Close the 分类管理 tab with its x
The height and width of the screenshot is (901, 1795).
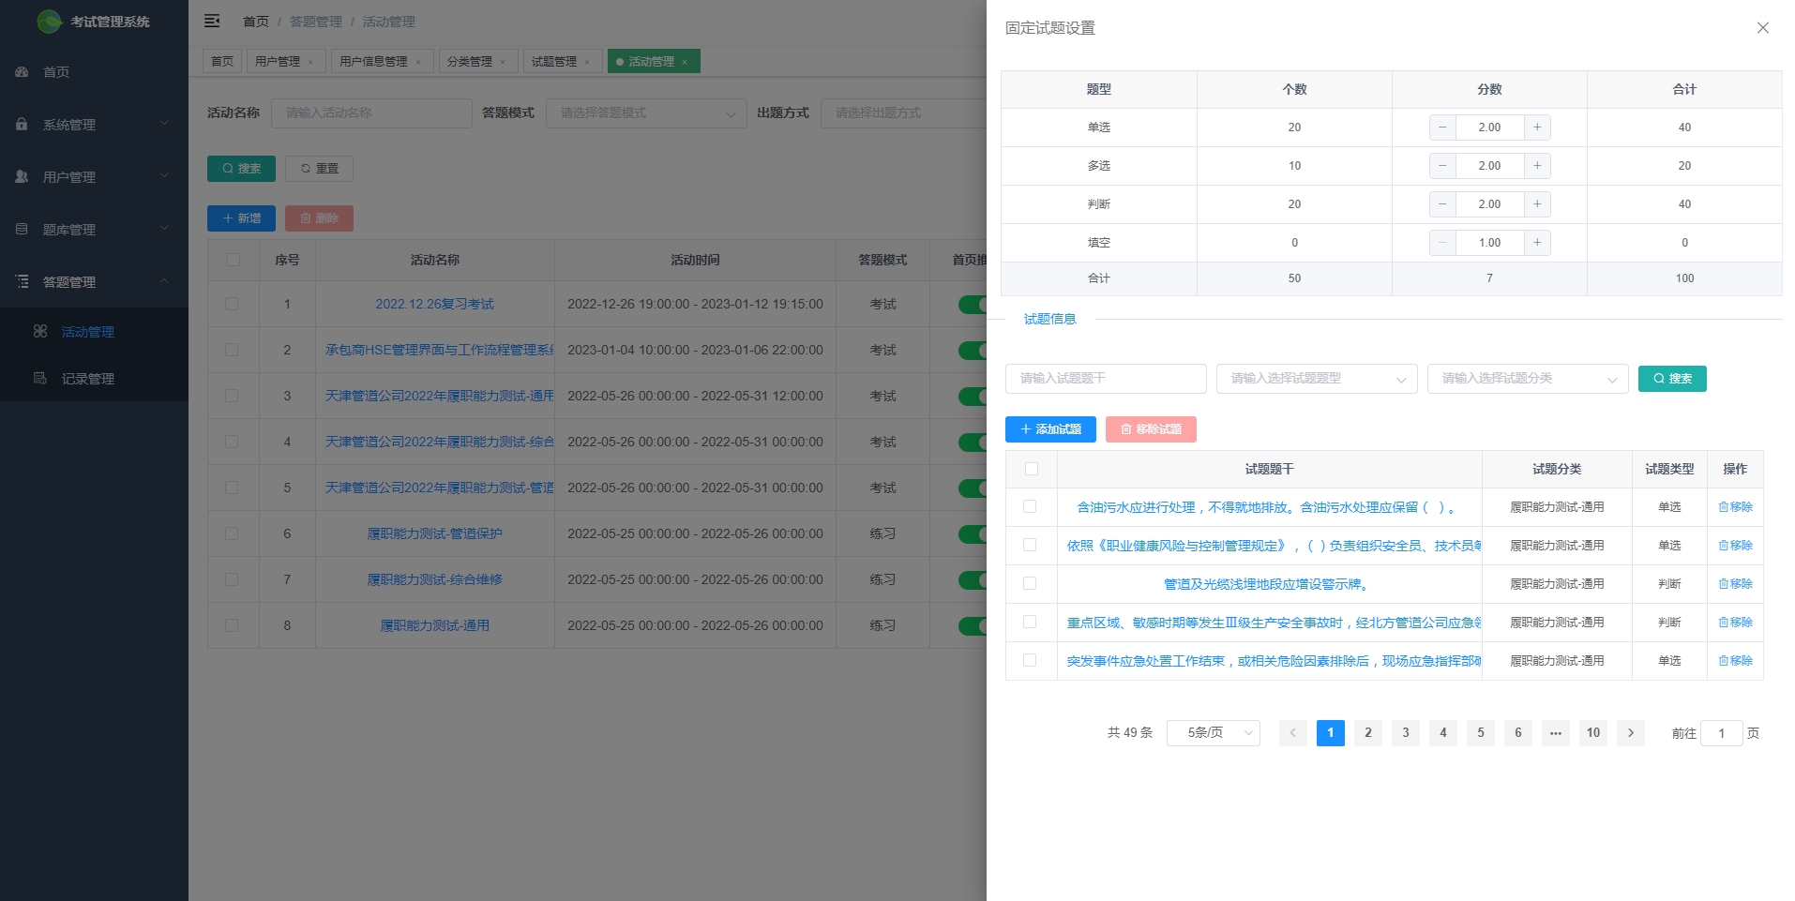tap(503, 62)
